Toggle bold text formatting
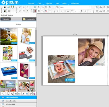The image size is (109, 107). point(57,11)
